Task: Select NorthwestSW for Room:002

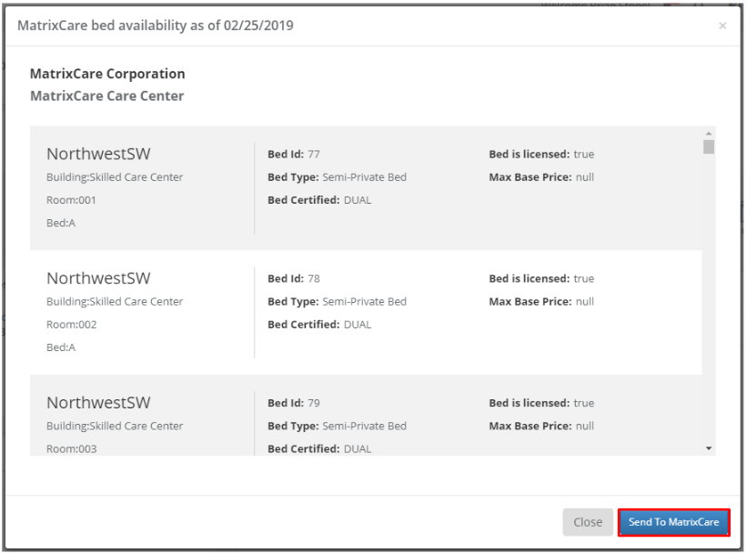Action: [98, 278]
